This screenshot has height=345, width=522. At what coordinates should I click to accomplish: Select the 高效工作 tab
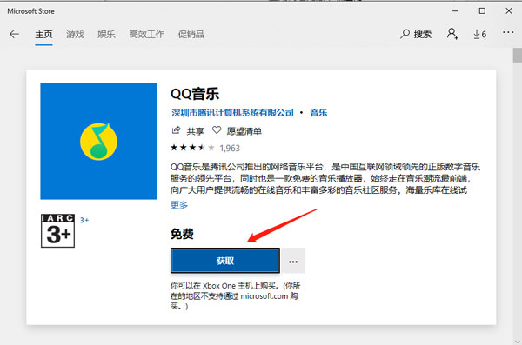pos(146,34)
